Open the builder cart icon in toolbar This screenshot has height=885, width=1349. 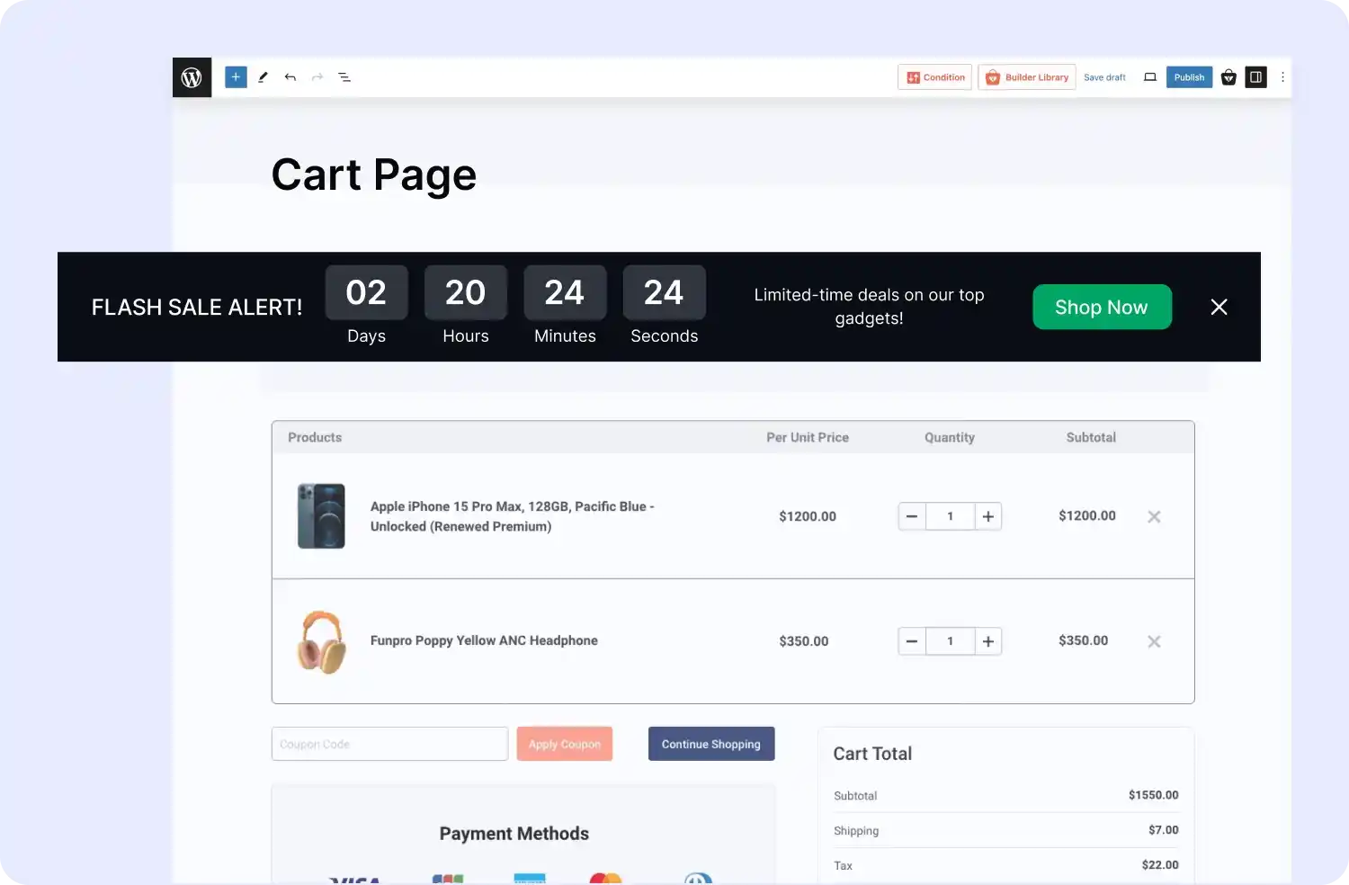[x=1228, y=76]
